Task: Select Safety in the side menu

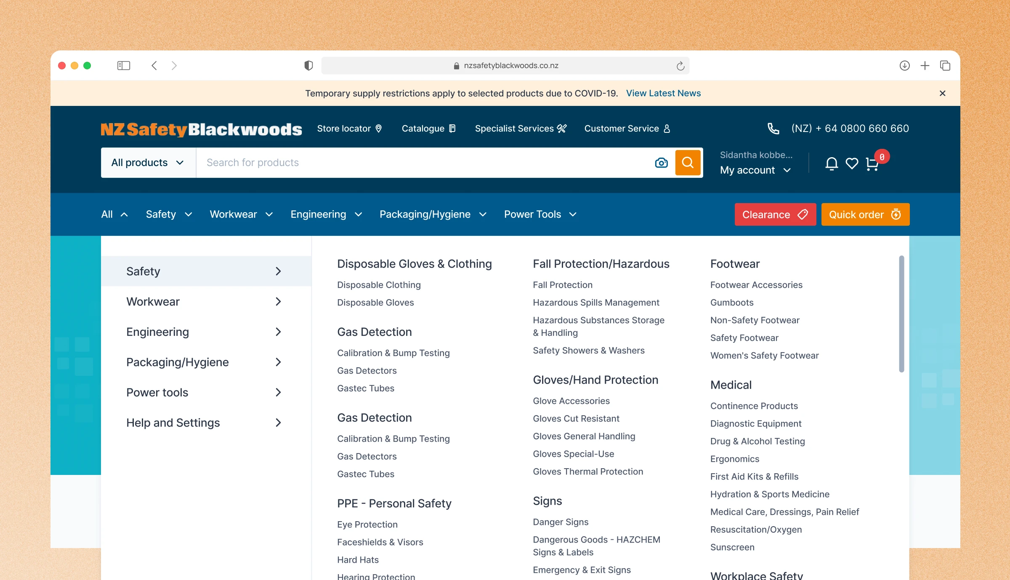Action: [206, 271]
